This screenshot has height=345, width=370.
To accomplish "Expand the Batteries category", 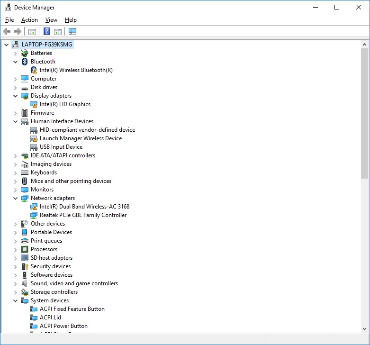I will tap(15, 54).
